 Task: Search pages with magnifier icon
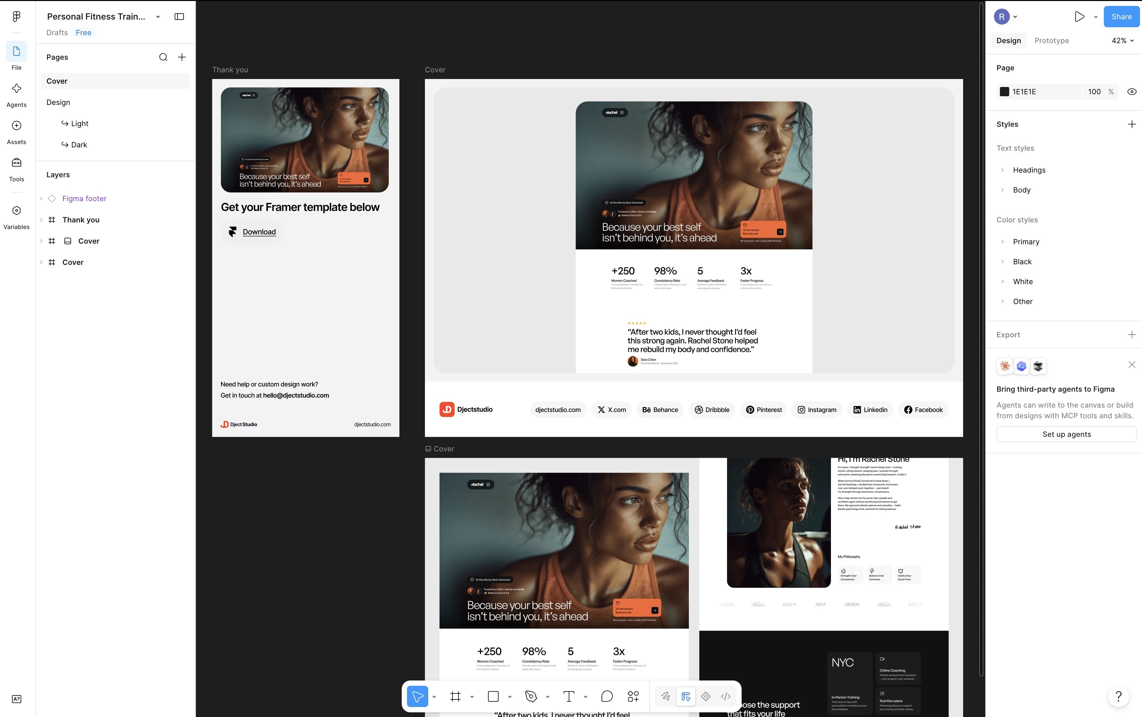163,57
